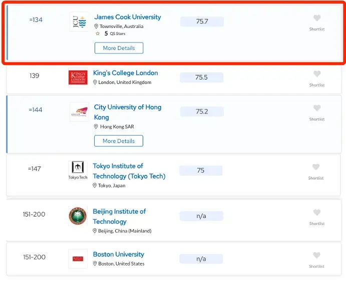The height and width of the screenshot is (282, 346).
Task: Select the 139 rank value
Action: pyautogui.click(x=35, y=76)
